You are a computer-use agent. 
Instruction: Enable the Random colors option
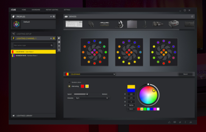tap(69, 82)
